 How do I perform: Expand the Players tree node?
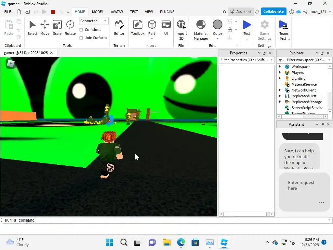tap(280, 73)
